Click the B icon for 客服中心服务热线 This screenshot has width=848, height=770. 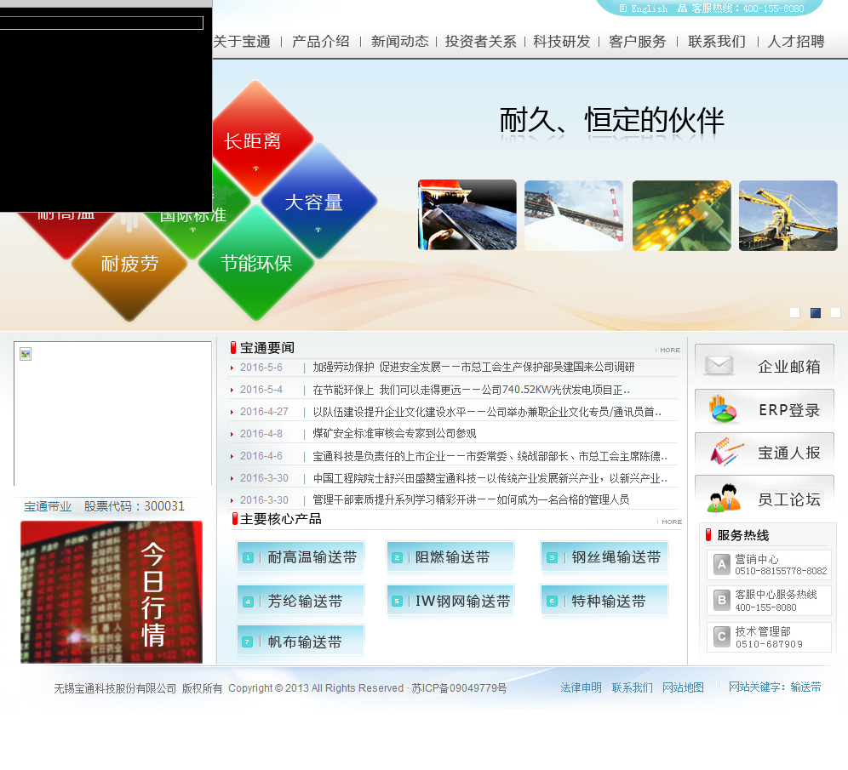pyautogui.click(x=721, y=600)
